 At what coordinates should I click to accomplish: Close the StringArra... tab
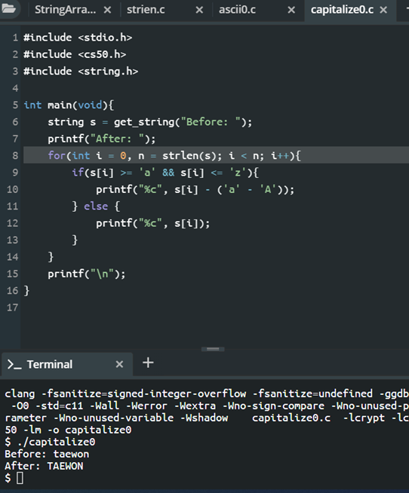(107, 10)
